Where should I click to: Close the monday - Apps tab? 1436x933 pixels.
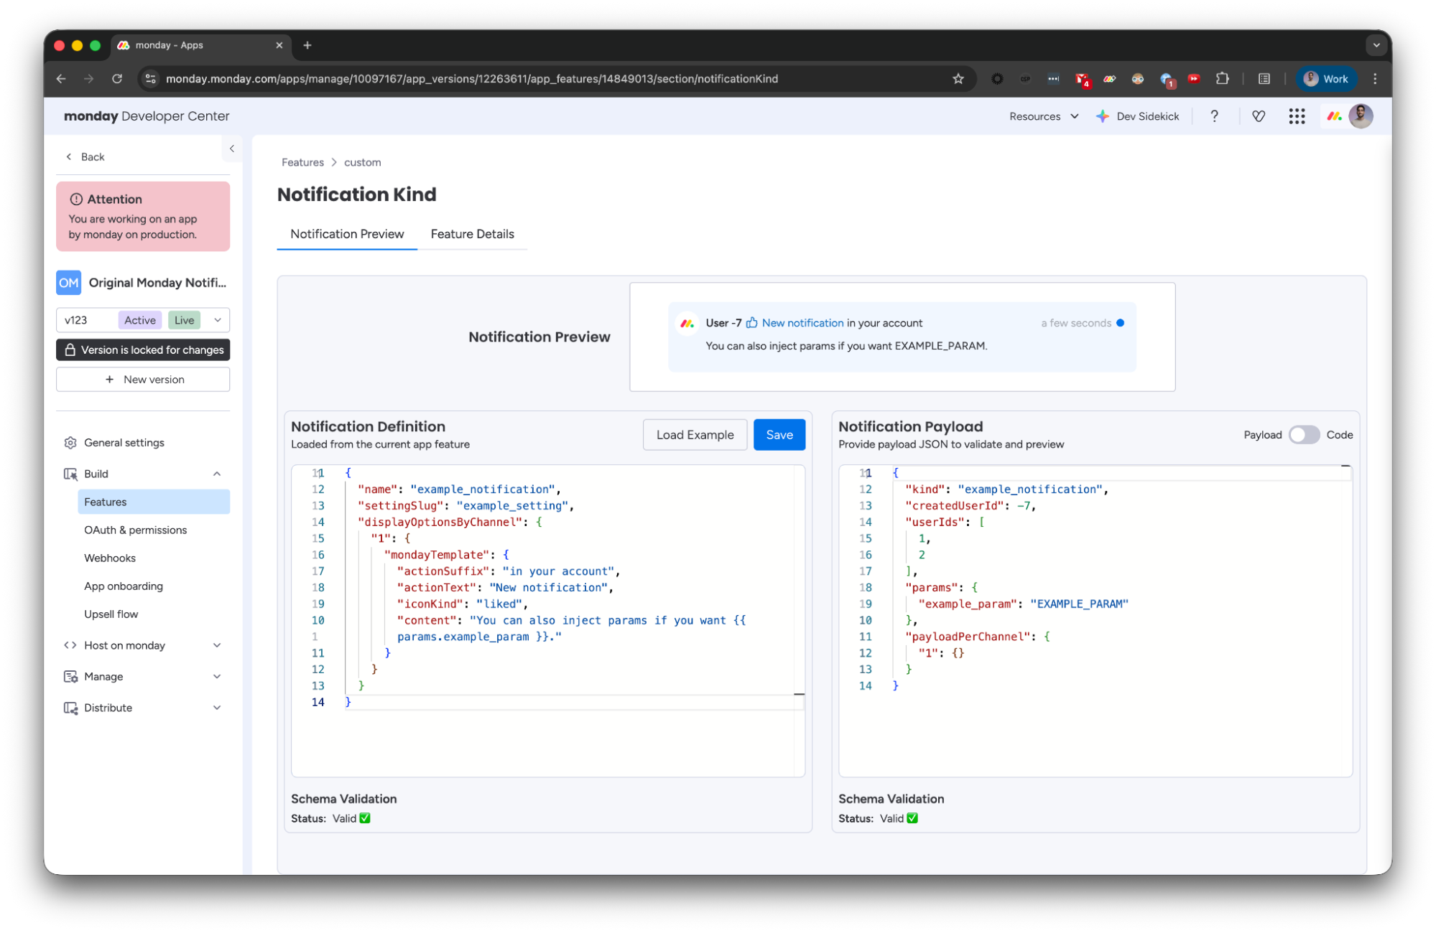[279, 45]
